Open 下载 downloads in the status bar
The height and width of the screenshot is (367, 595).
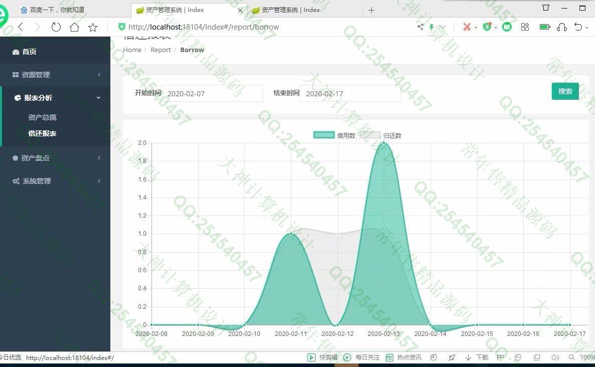pyautogui.click(x=477, y=357)
